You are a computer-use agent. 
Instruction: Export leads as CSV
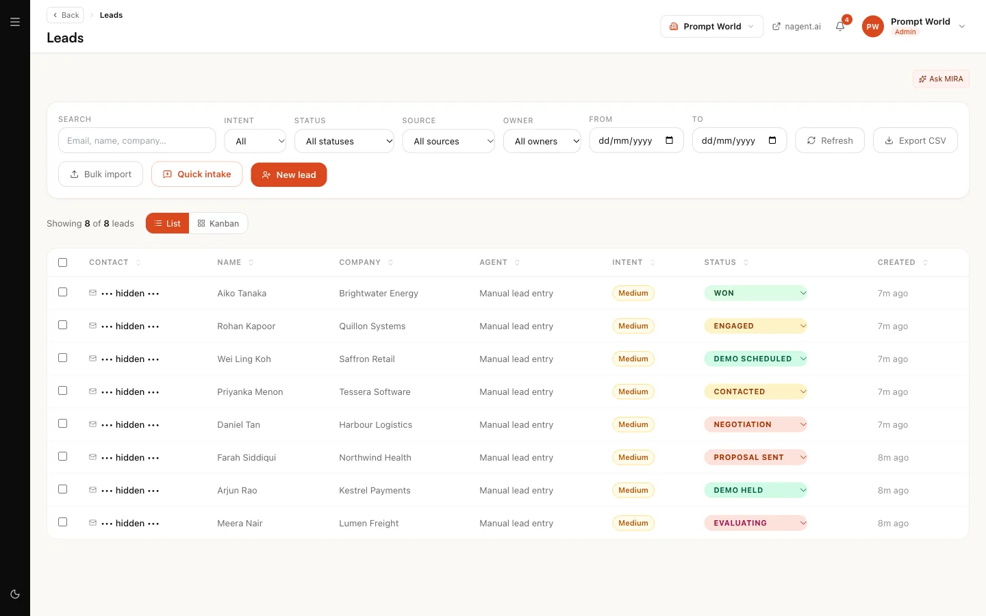pyautogui.click(x=915, y=140)
